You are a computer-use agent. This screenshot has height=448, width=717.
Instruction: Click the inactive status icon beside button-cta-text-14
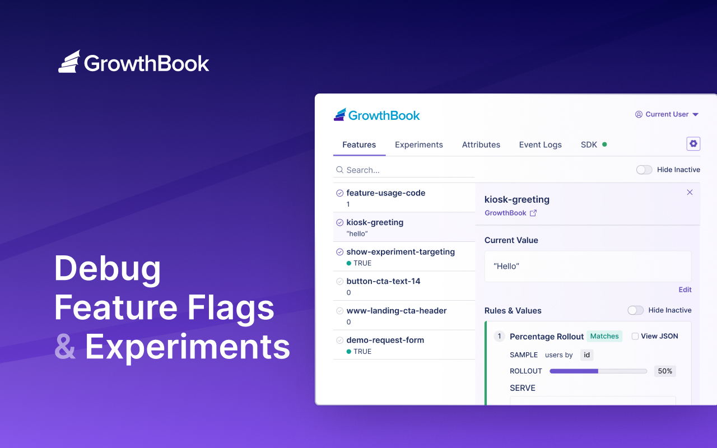[x=339, y=281]
